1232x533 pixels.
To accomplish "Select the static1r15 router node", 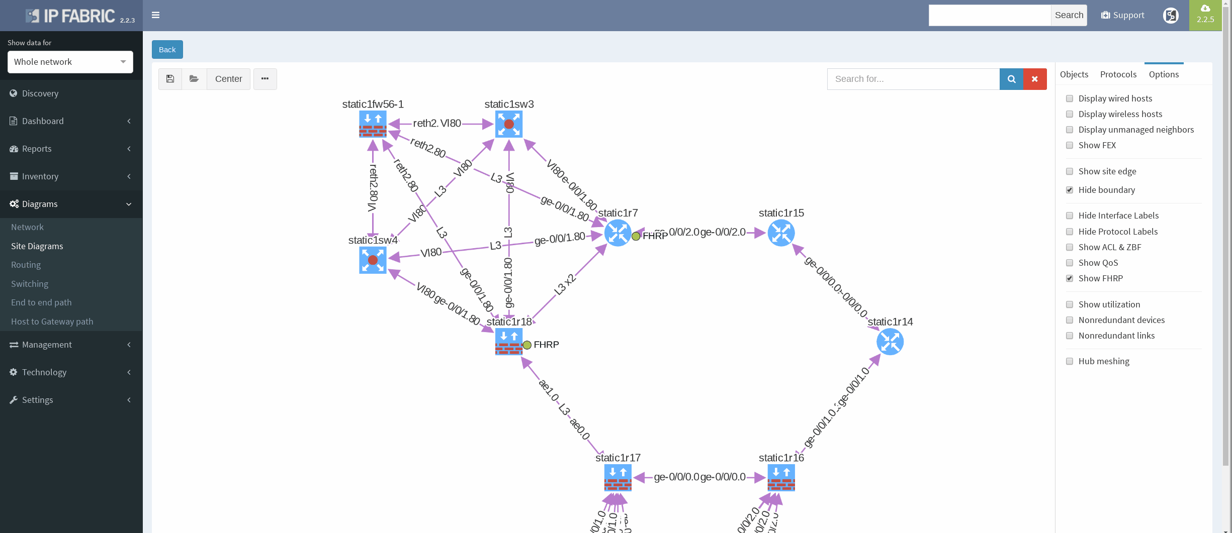I will click(781, 233).
